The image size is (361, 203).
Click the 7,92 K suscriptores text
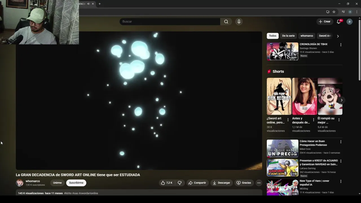pyautogui.click(x=35, y=185)
